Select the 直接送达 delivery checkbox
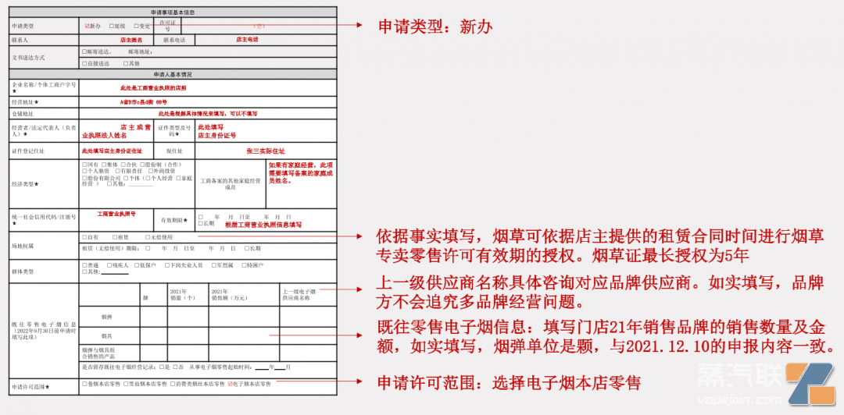This screenshot has height=415, width=844. [84, 63]
